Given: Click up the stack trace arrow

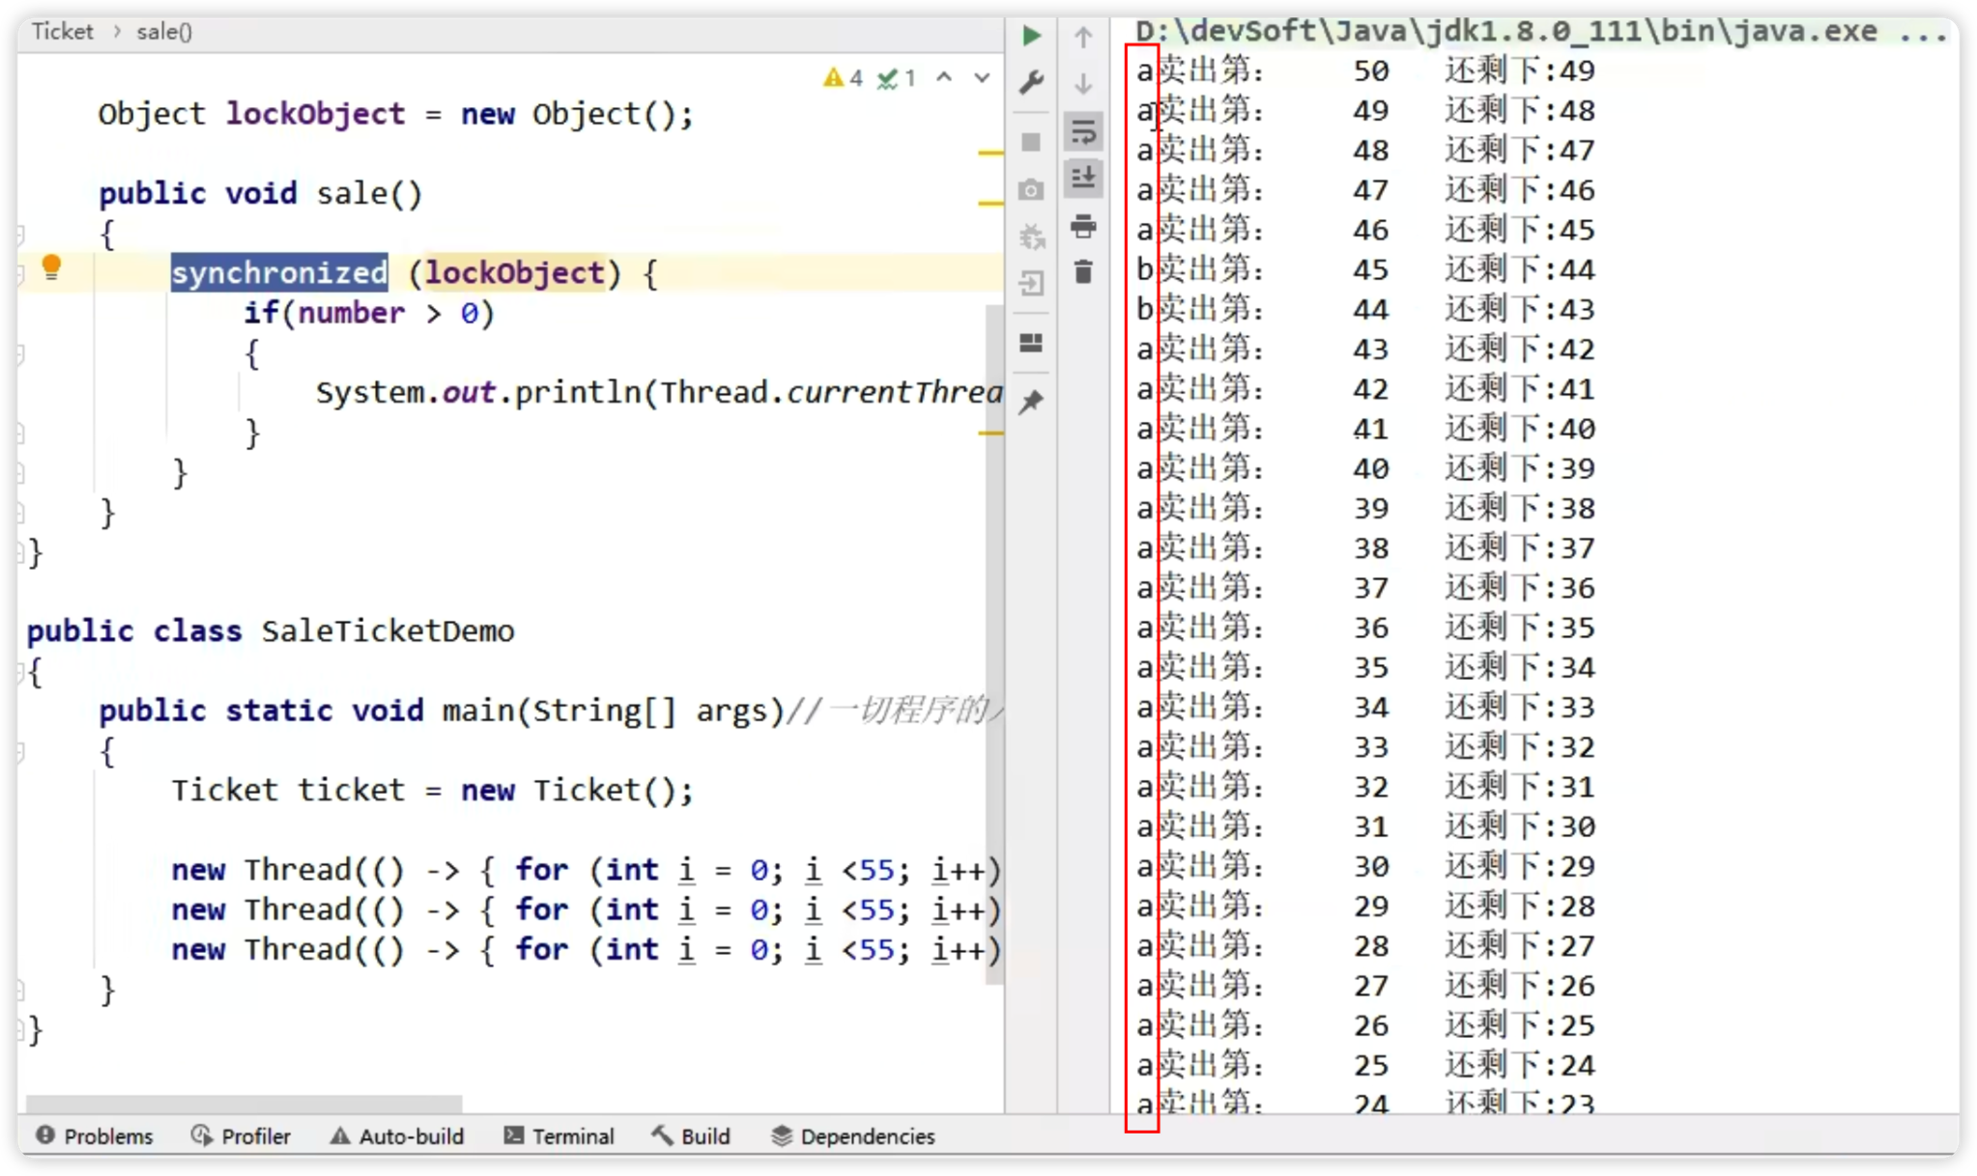Looking at the screenshot, I should coord(1083,37).
